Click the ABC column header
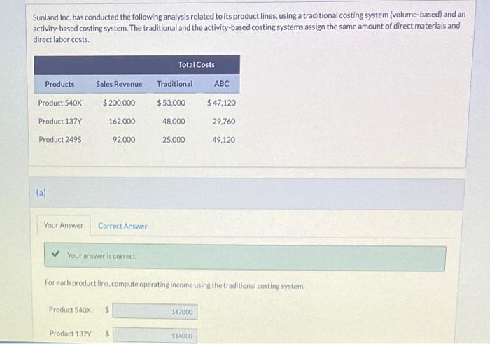The height and width of the screenshot is (344, 490). click(x=222, y=83)
